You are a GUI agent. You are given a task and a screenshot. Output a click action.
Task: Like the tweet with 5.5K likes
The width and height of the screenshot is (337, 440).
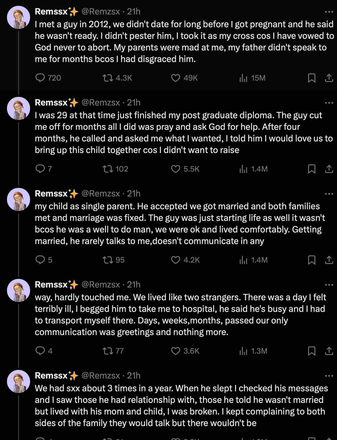175,169
